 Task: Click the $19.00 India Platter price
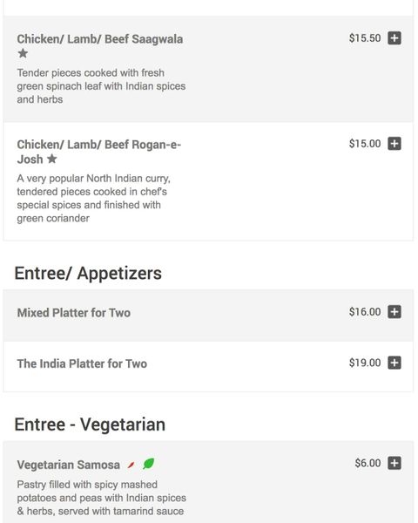(365, 363)
